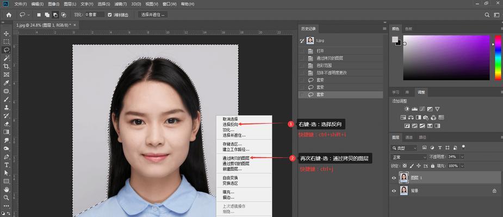Select the Rectangular Marquee tool
503x217 pixels.
click(6, 42)
